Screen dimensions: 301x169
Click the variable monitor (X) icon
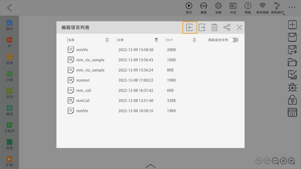pos(292,112)
